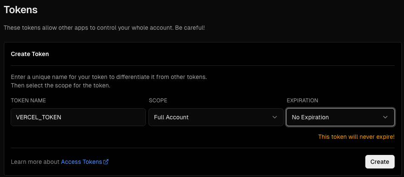Click the chevron arrow in Scope dropdown
The height and width of the screenshot is (177, 404).
click(275, 117)
